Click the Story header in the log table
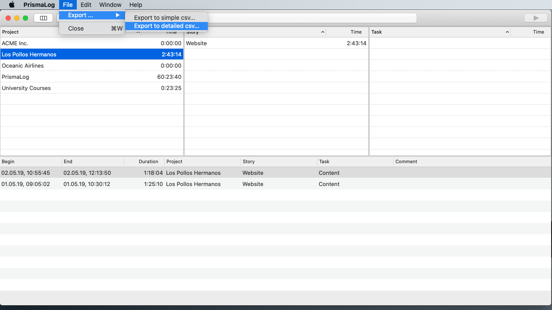The image size is (552, 310). pyautogui.click(x=279, y=161)
